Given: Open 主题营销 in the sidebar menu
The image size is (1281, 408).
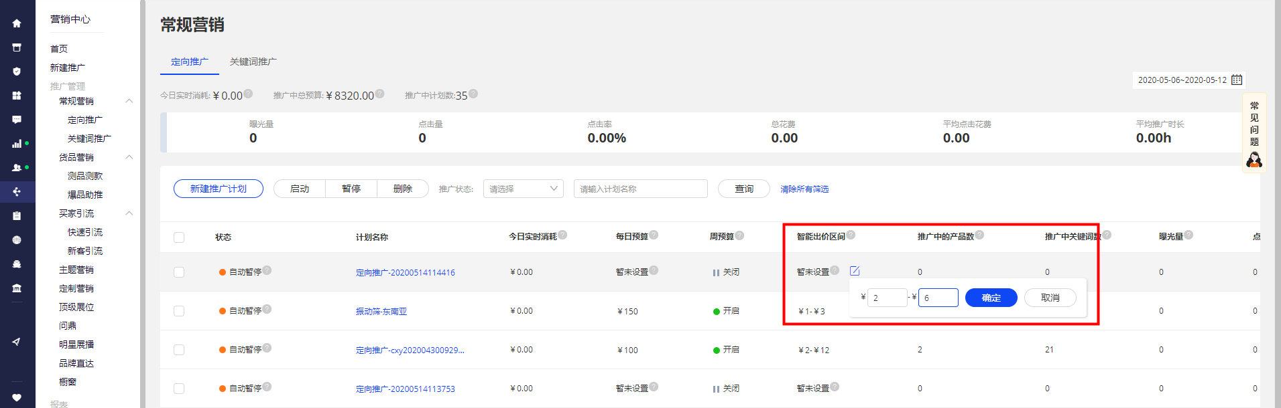Looking at the screenshot, I should (76, 270).
